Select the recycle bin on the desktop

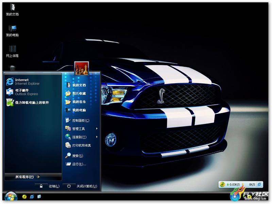coord(12,68)
